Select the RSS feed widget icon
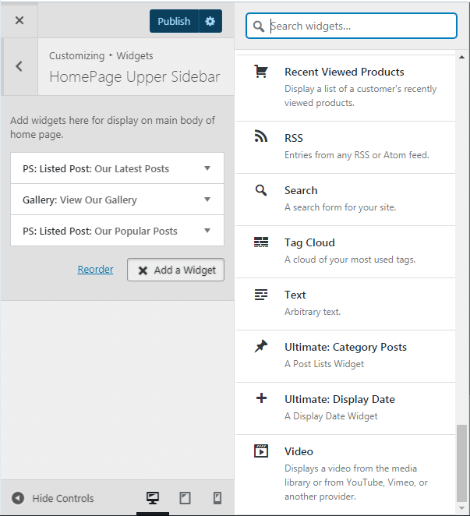 point(261,136)
